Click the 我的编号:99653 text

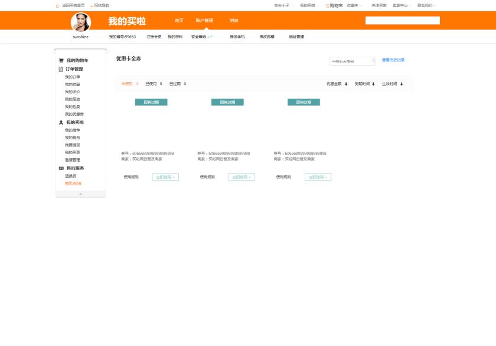tap(122, 37)
